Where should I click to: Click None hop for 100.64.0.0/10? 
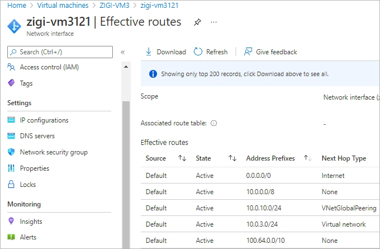pyautogui.click(x=330, y=241)
